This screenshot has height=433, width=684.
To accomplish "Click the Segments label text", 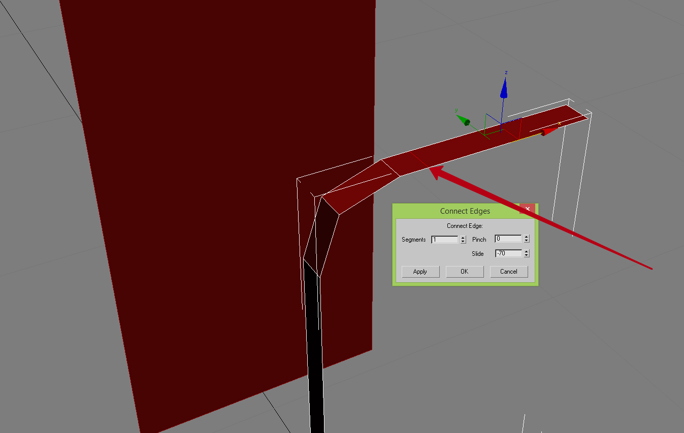I will [x=414, y=240].
